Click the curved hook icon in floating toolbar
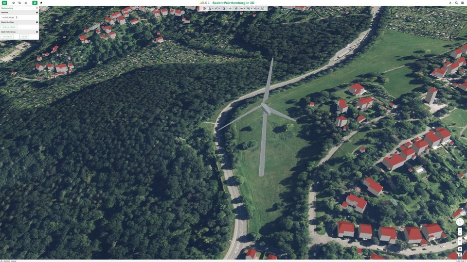 [236, 9]
